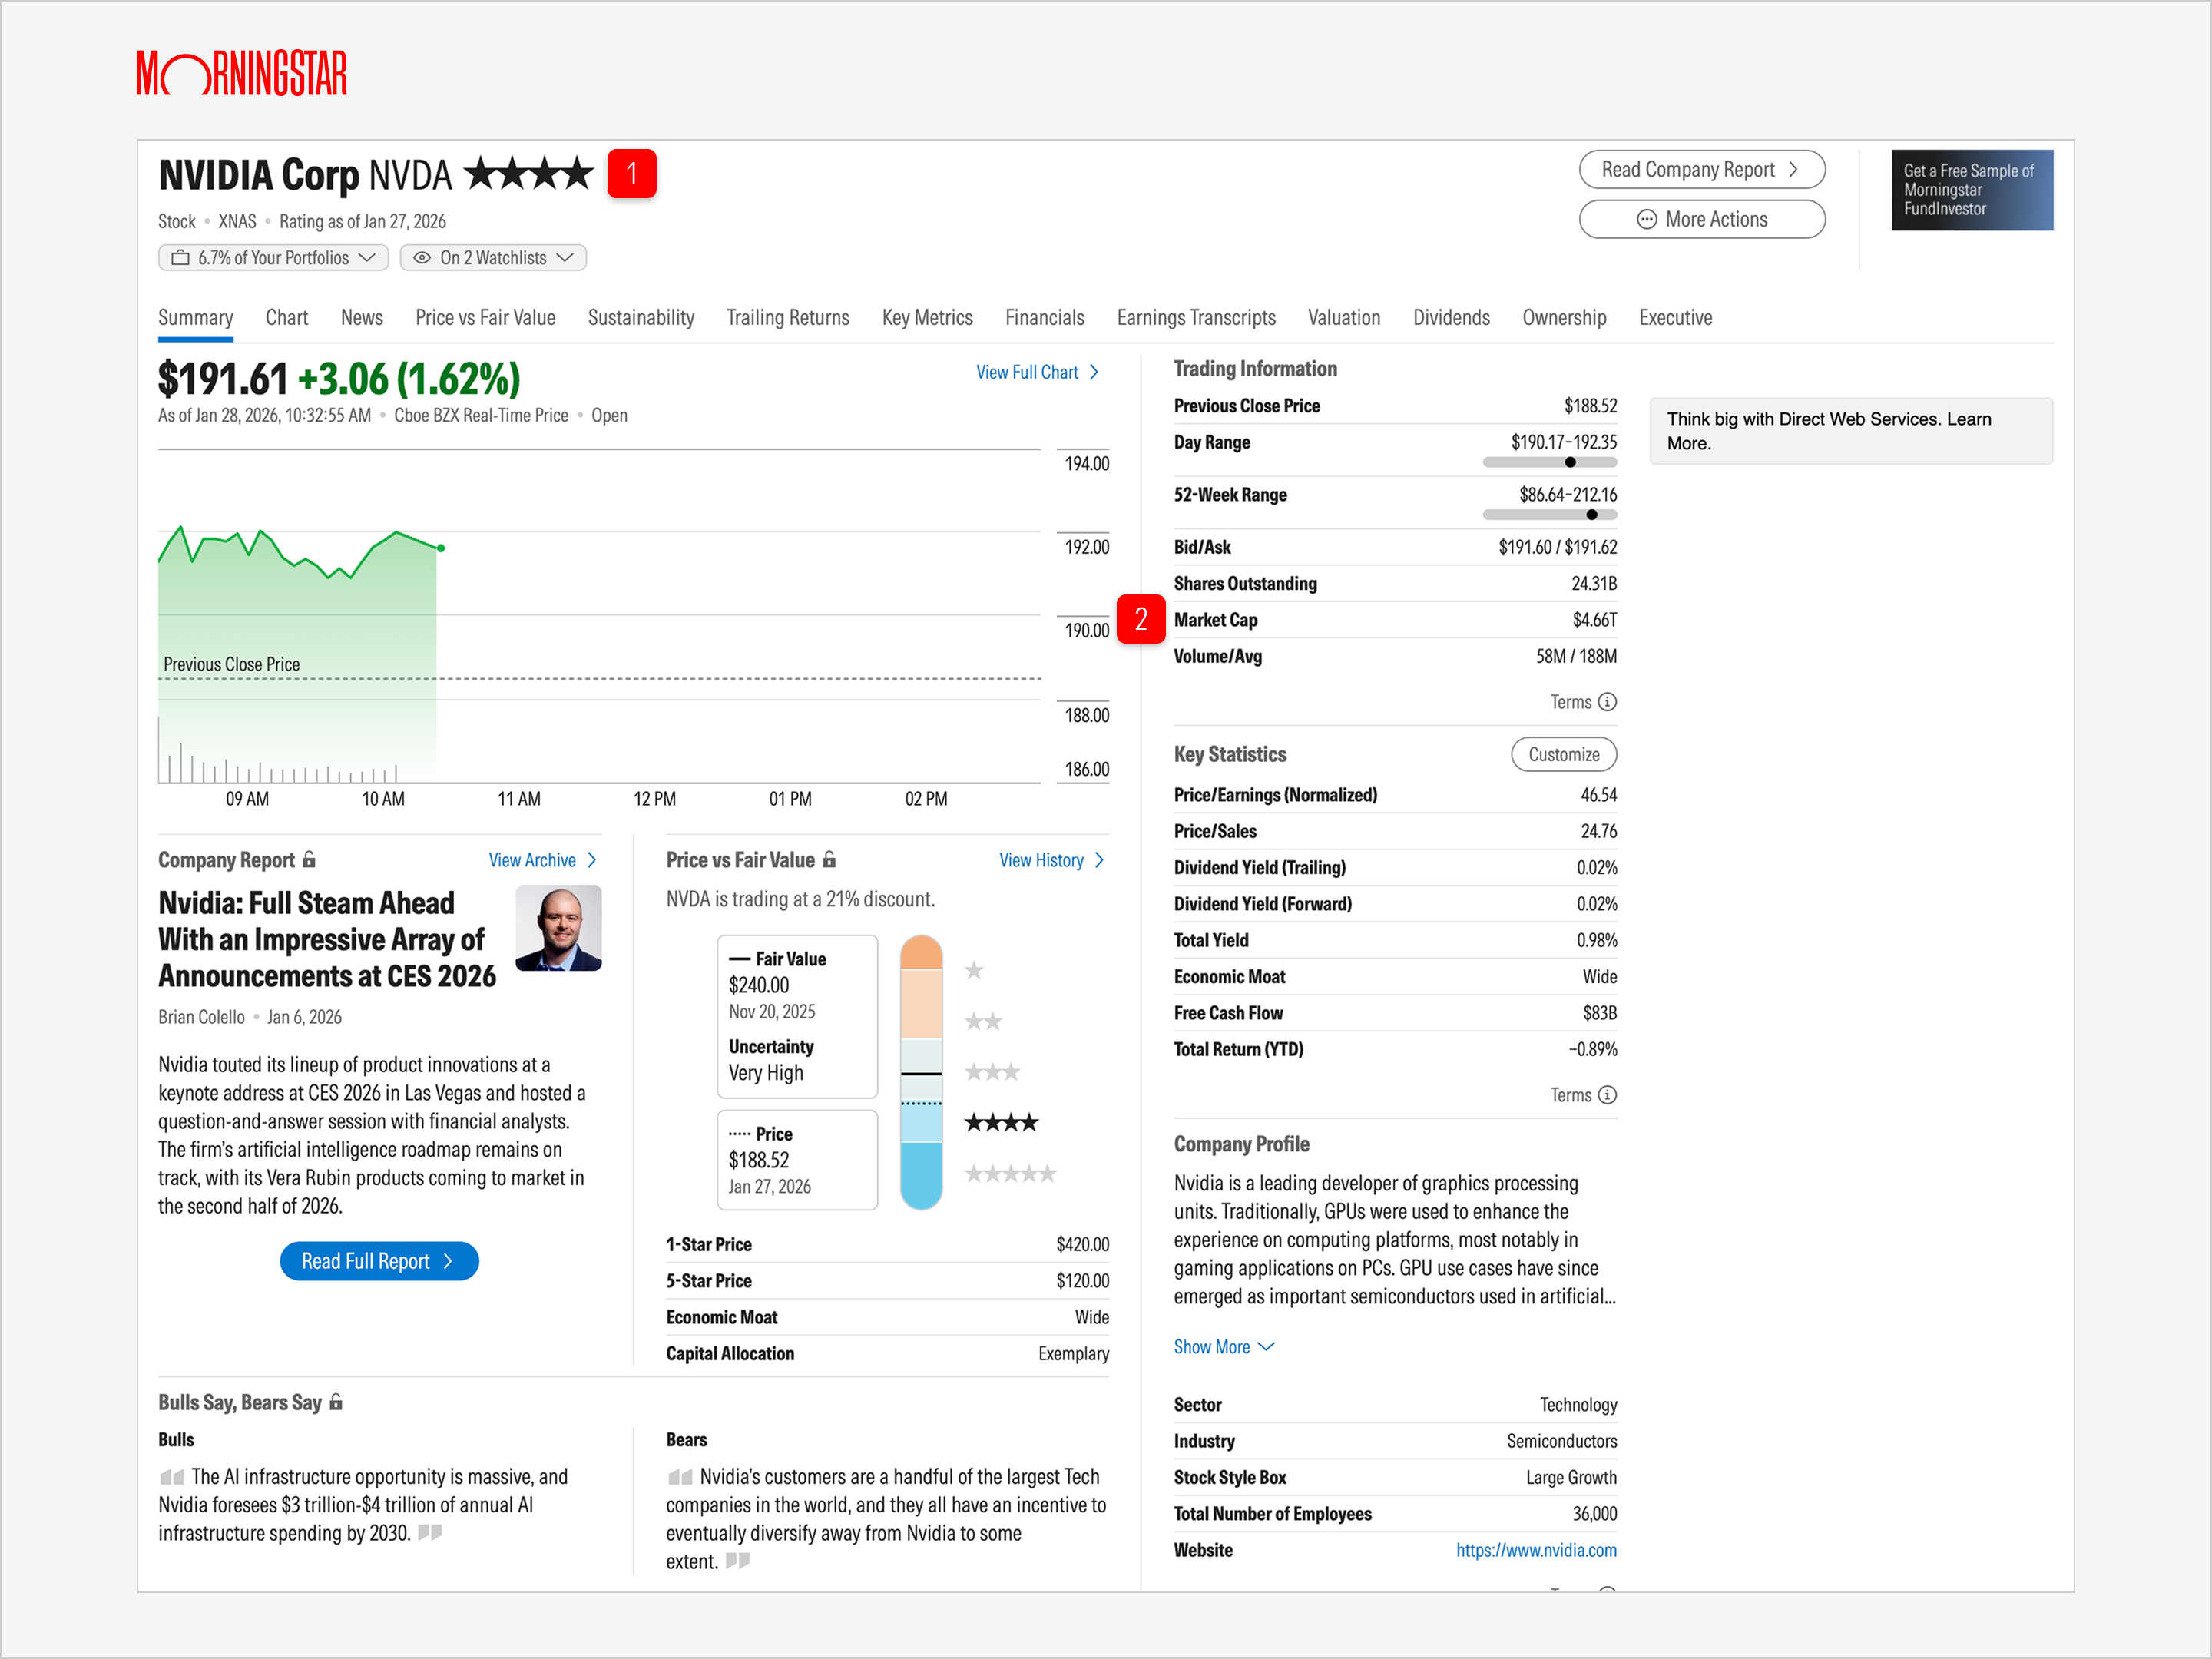The width and height of the screenshot is (2212, 1659).
Task: Click the four-star row on the fair value scale
Action: tap(1001, 1123)
